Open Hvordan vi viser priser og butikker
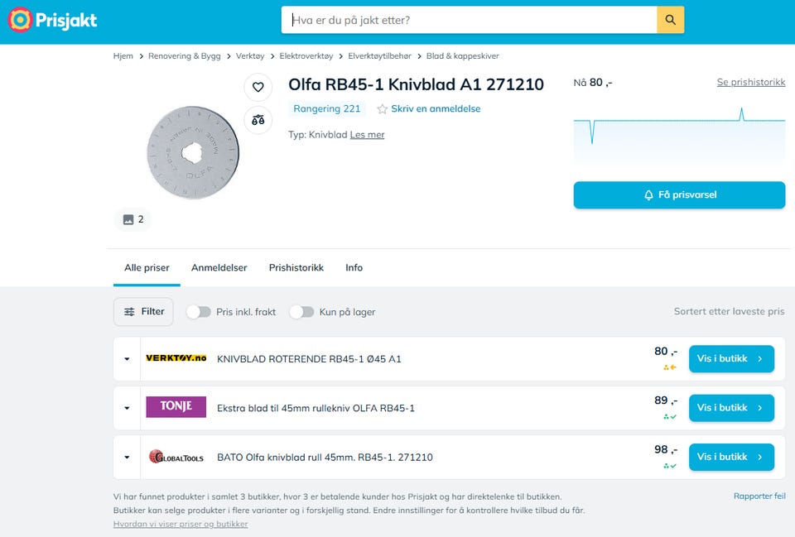This screenshot has height=537, width=795. tap(181, 524)
